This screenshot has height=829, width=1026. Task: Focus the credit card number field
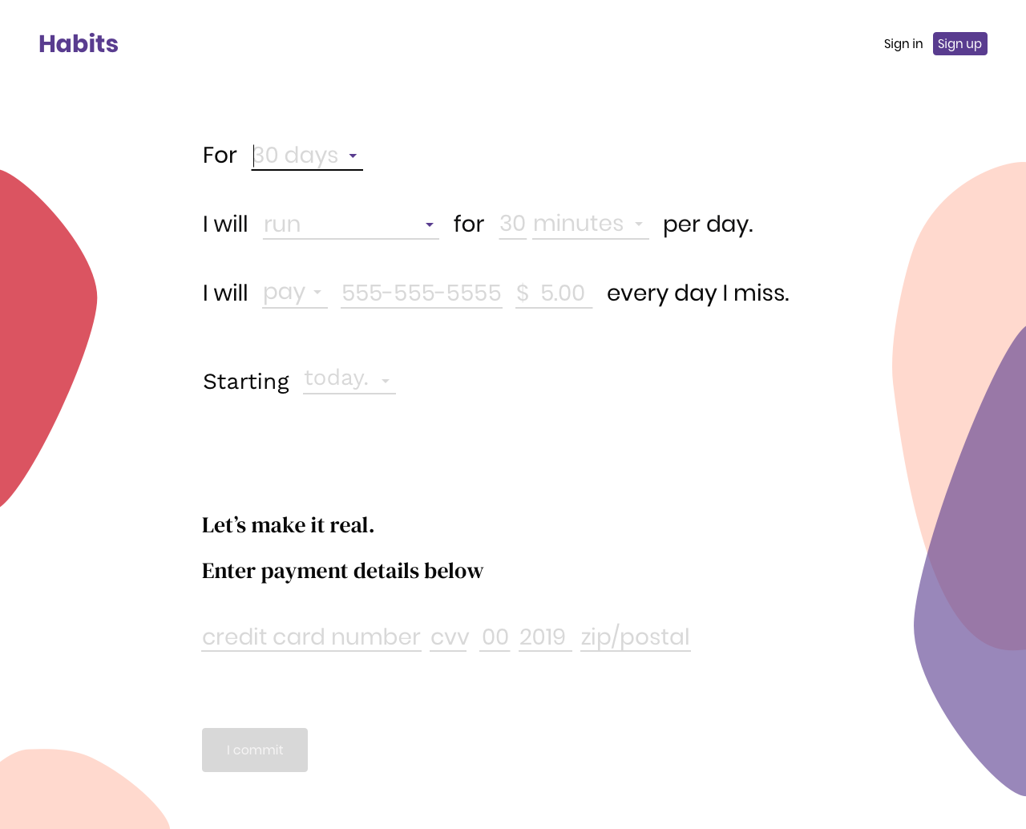coord(312,637)
